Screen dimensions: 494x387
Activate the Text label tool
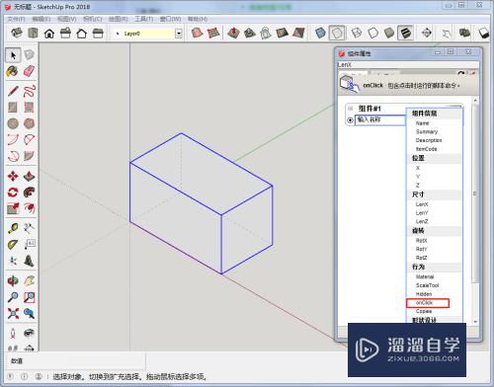pos(29,245)
